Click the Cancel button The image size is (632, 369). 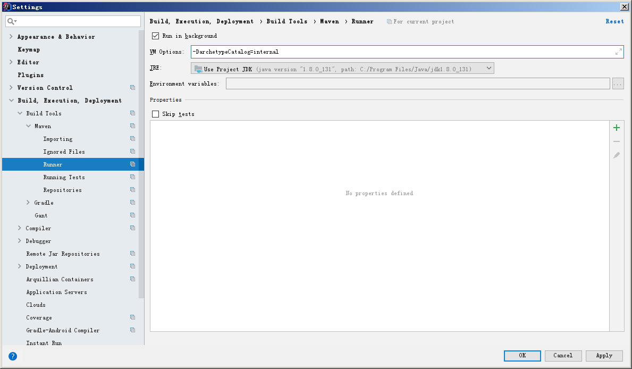[563, 356]
